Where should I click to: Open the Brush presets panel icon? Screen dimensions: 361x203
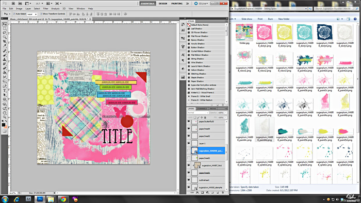[x=183, y=38]
